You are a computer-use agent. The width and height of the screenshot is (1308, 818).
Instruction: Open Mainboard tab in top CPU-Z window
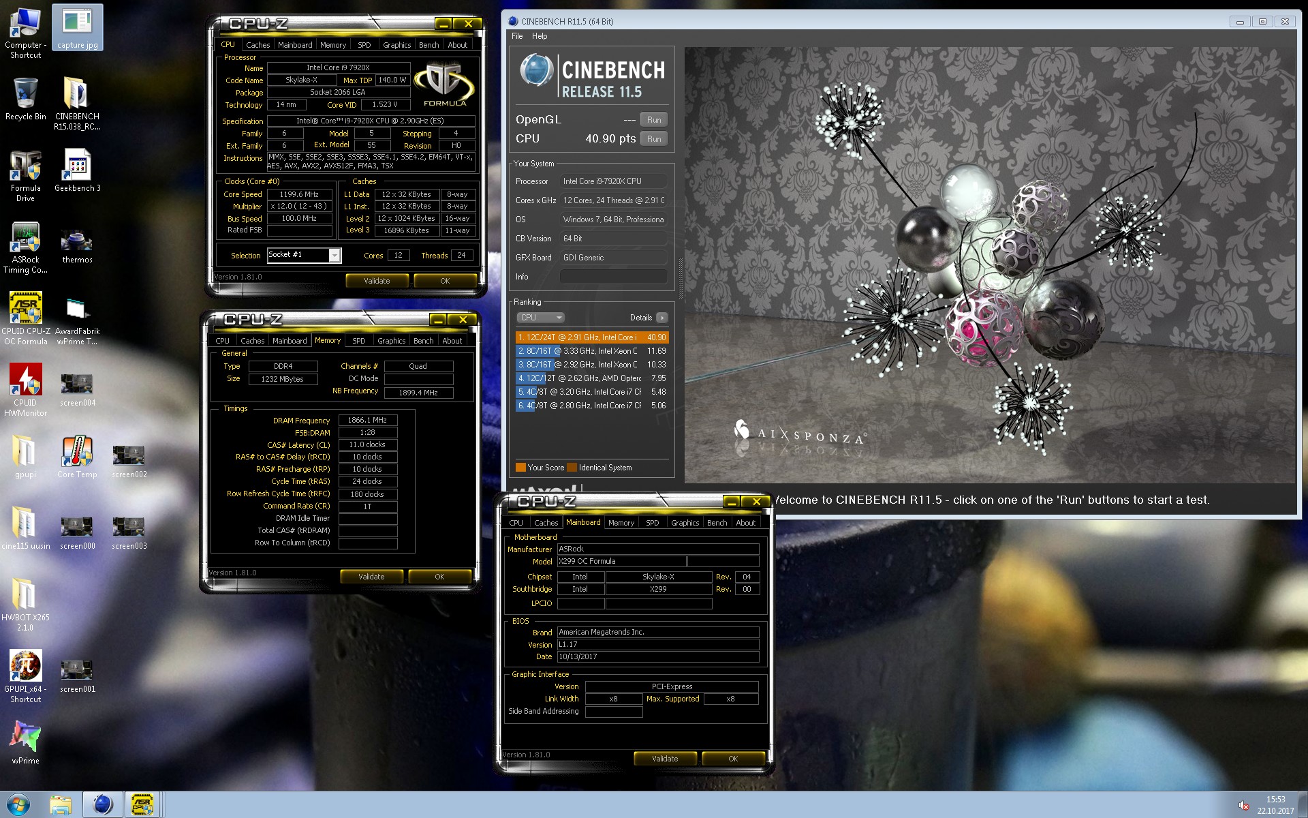pyautogui.click(x=295, y=45)
